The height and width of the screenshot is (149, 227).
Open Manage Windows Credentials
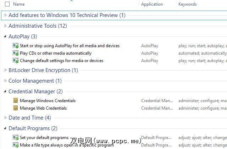48,101
